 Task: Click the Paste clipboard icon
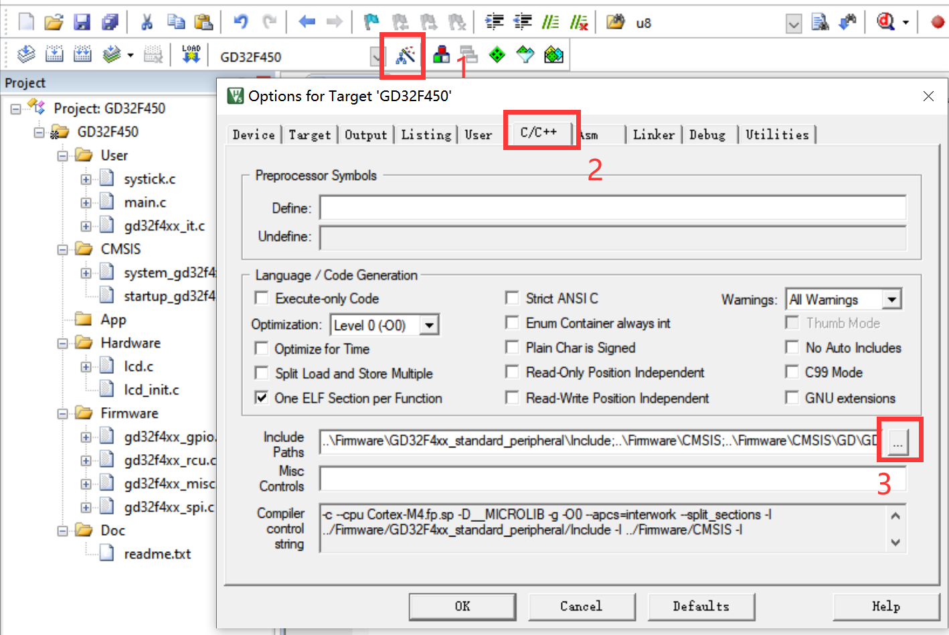click(x=203, y=22)
